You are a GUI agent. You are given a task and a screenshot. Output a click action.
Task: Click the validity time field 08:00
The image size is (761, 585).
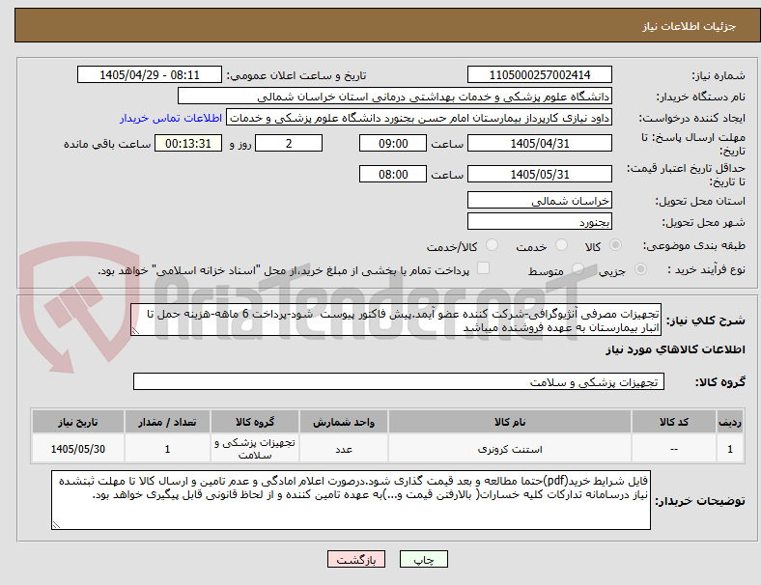pos(393,174)
